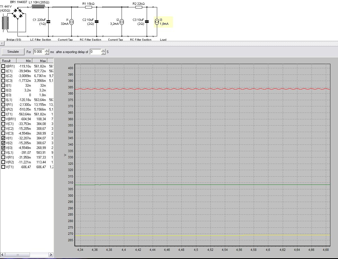Image resolution: width=338 pixels, height=259 pixels.
Task: Select the I3 1,8mA load current source
Action: (157, 22)
